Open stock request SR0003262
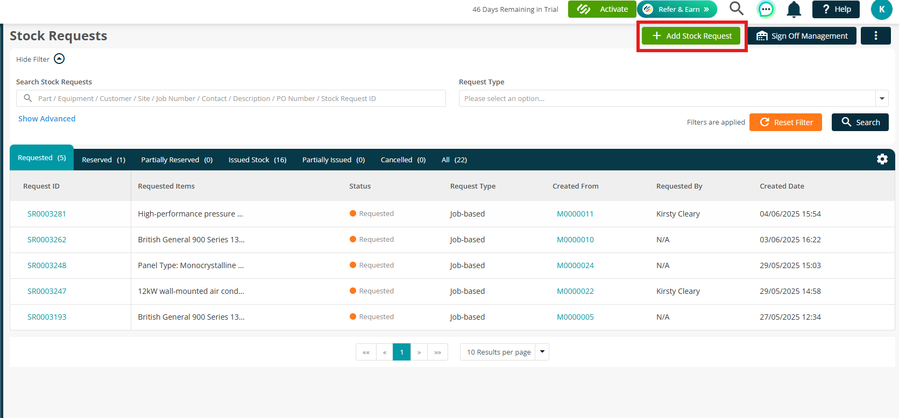The image size is (899, 418). [x=47, y=240]
